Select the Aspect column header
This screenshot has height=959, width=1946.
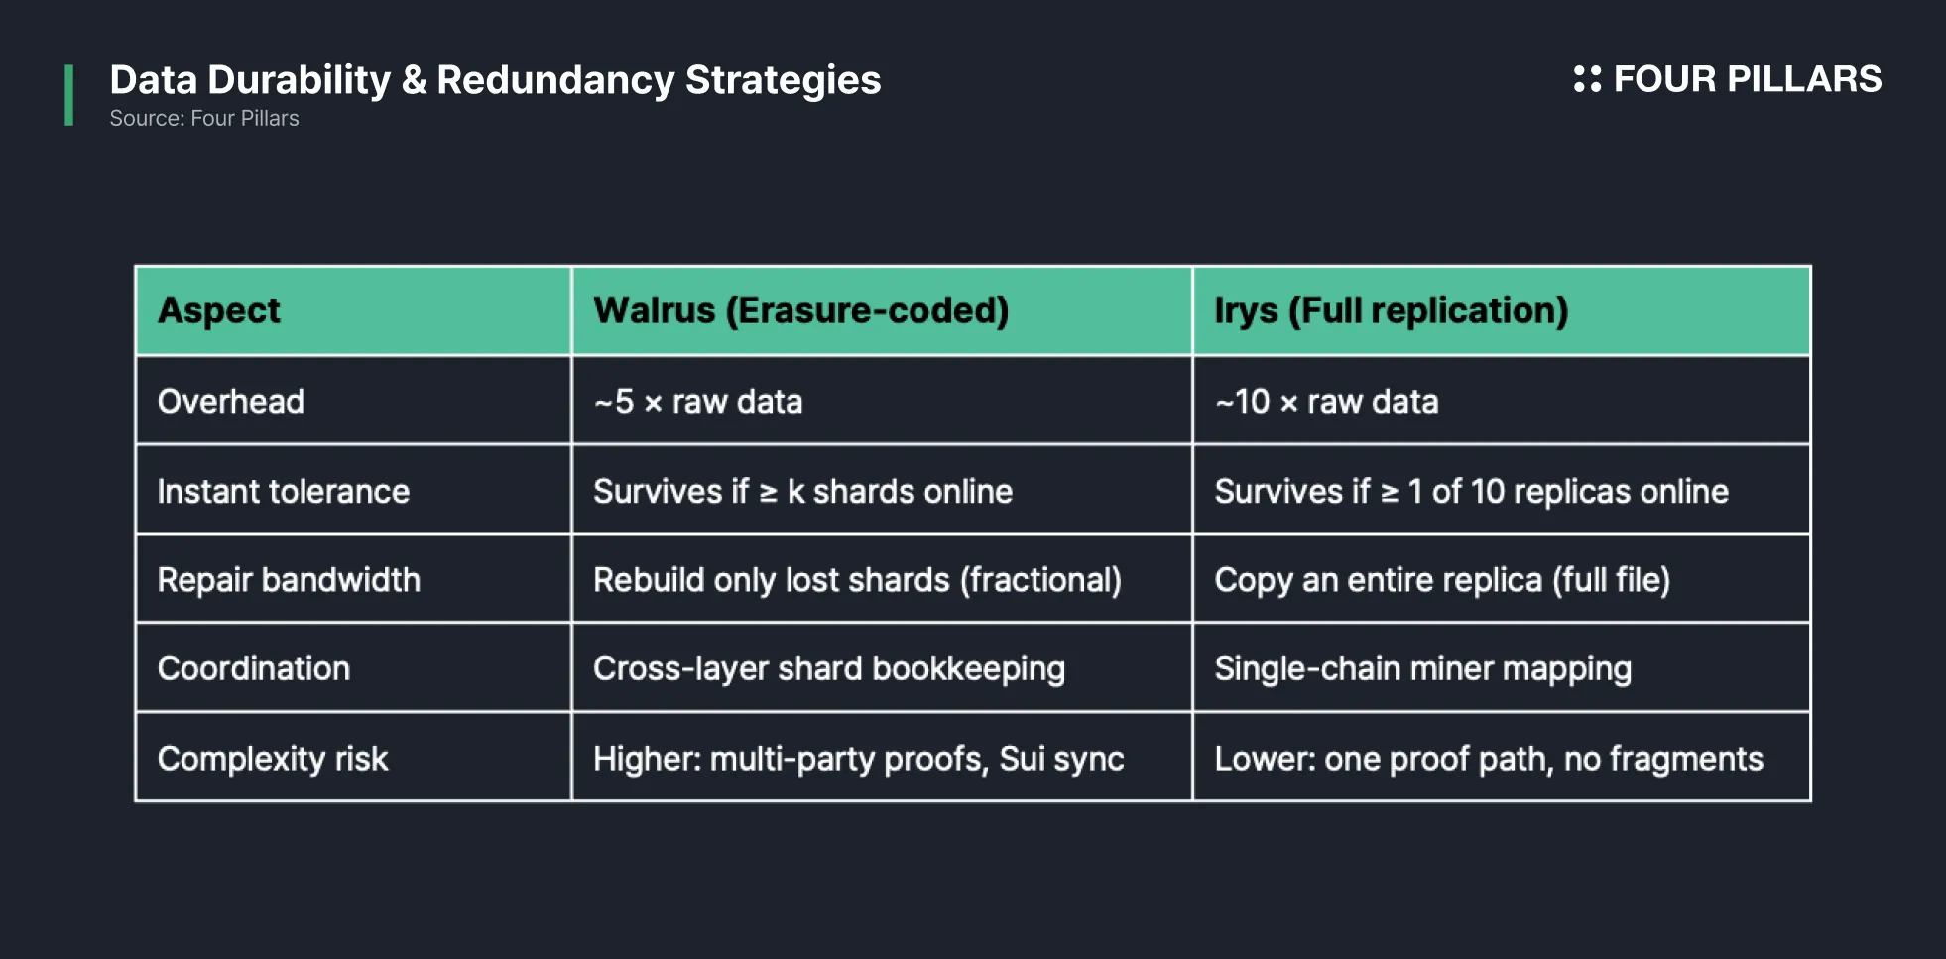pos(353,310)
